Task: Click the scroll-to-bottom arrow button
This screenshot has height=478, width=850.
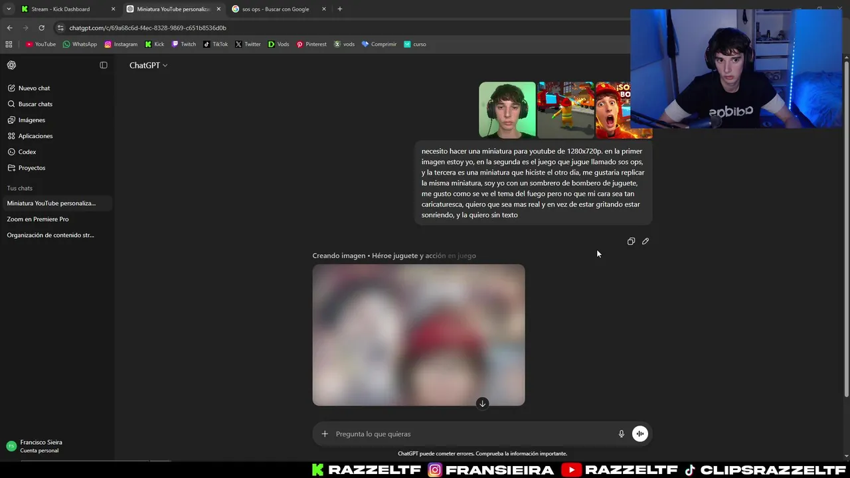Action: pos(483,403)
